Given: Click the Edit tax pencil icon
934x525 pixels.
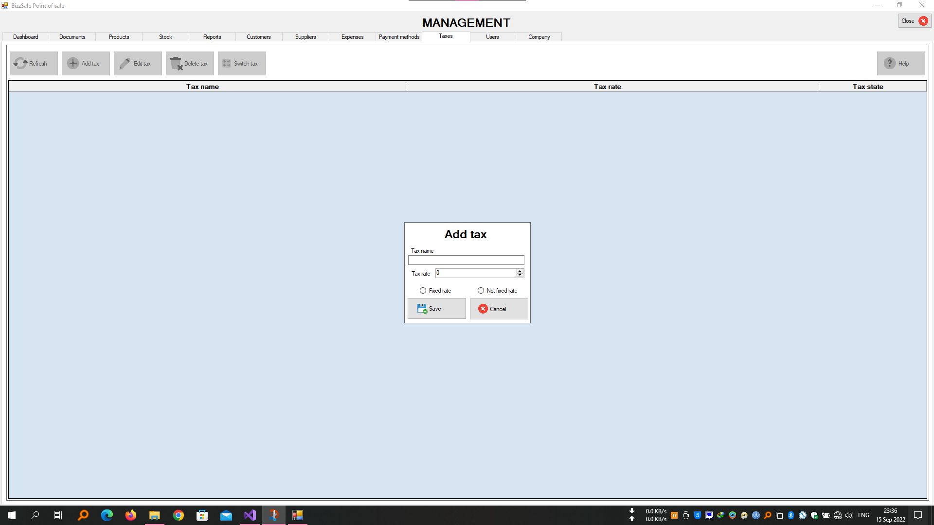Looking at the screenshot, I should tap(125, 63).
